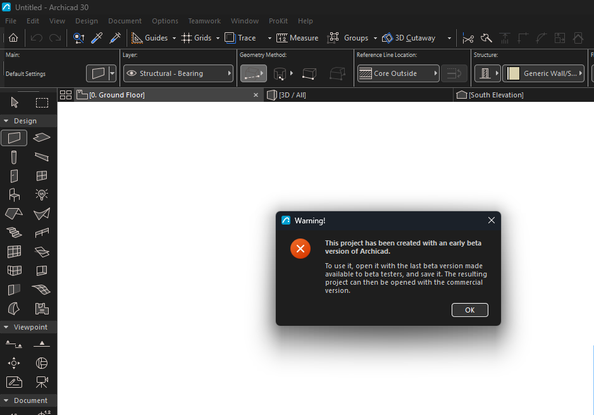Collapse the Document toolbox section

[6, 400]
